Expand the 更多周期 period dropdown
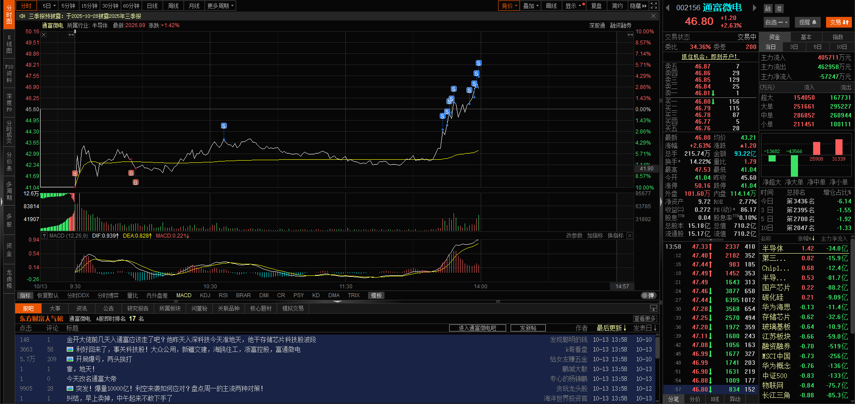Viewport: 855px width, 404px height. (220, 6)
